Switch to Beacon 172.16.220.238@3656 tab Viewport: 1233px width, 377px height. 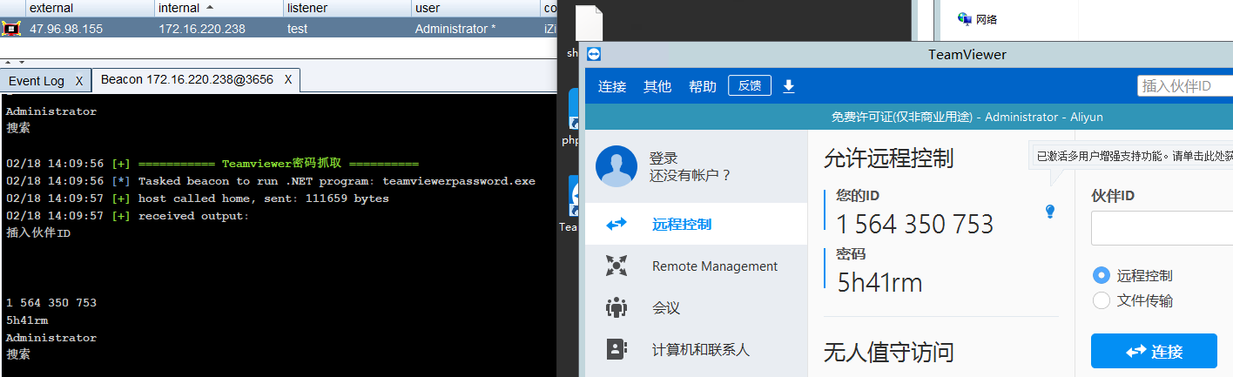[x=187, y=79]
